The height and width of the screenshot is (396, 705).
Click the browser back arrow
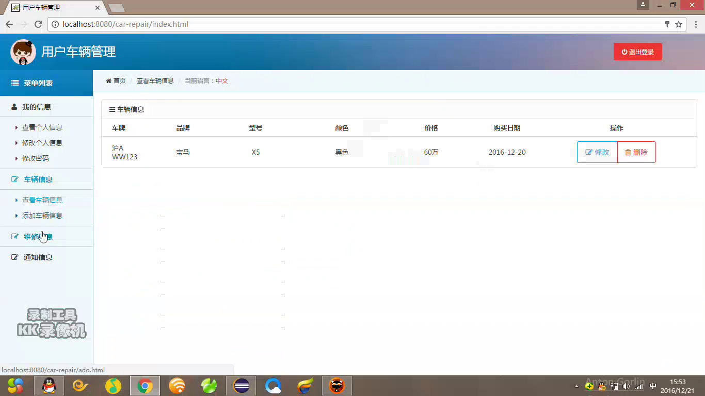pos(9,24)
